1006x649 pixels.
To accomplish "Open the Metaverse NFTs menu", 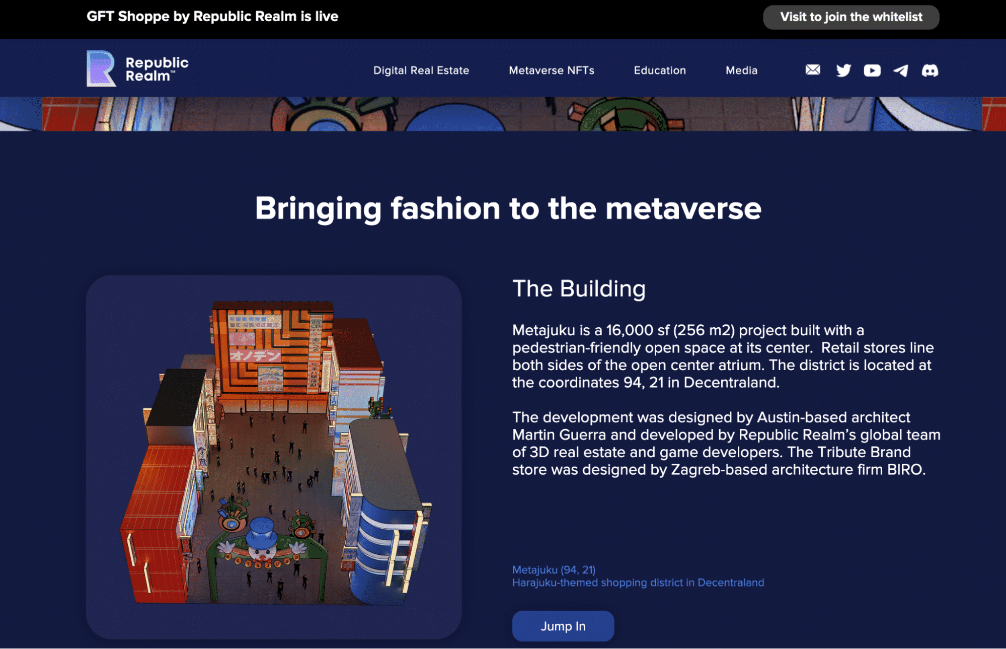I will tap(551, 70).
